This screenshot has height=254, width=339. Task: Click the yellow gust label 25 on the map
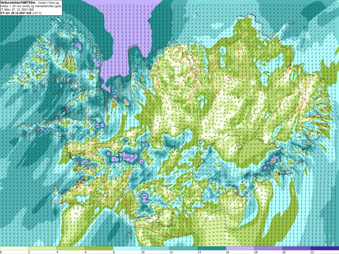coord(142,79)
